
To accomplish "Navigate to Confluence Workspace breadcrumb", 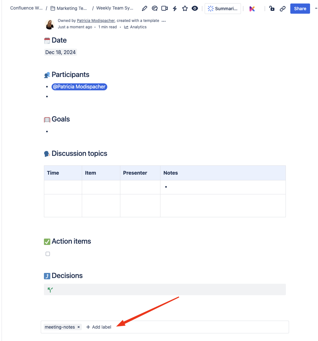I will click(x=26, y=8).
